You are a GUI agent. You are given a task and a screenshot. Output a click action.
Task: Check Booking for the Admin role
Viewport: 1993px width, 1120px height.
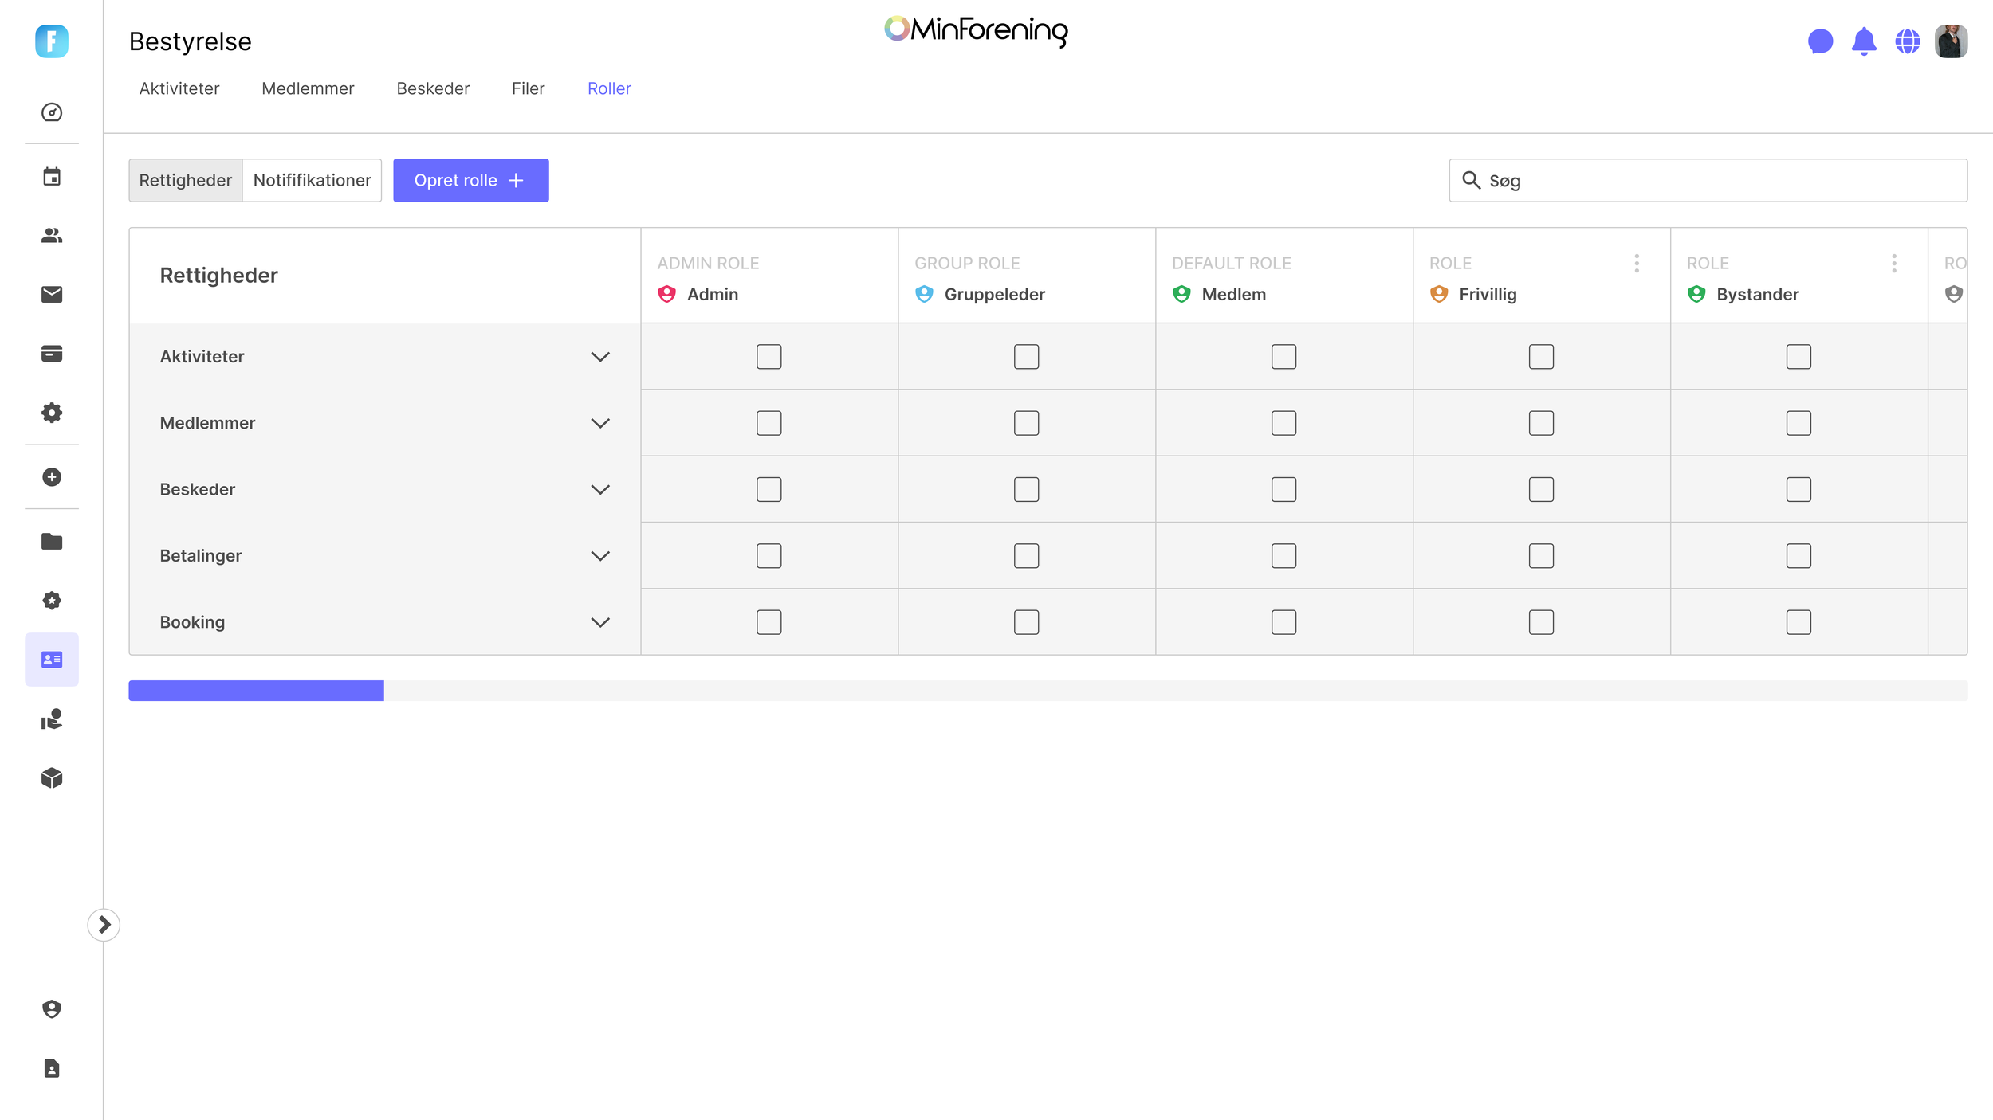769,622
